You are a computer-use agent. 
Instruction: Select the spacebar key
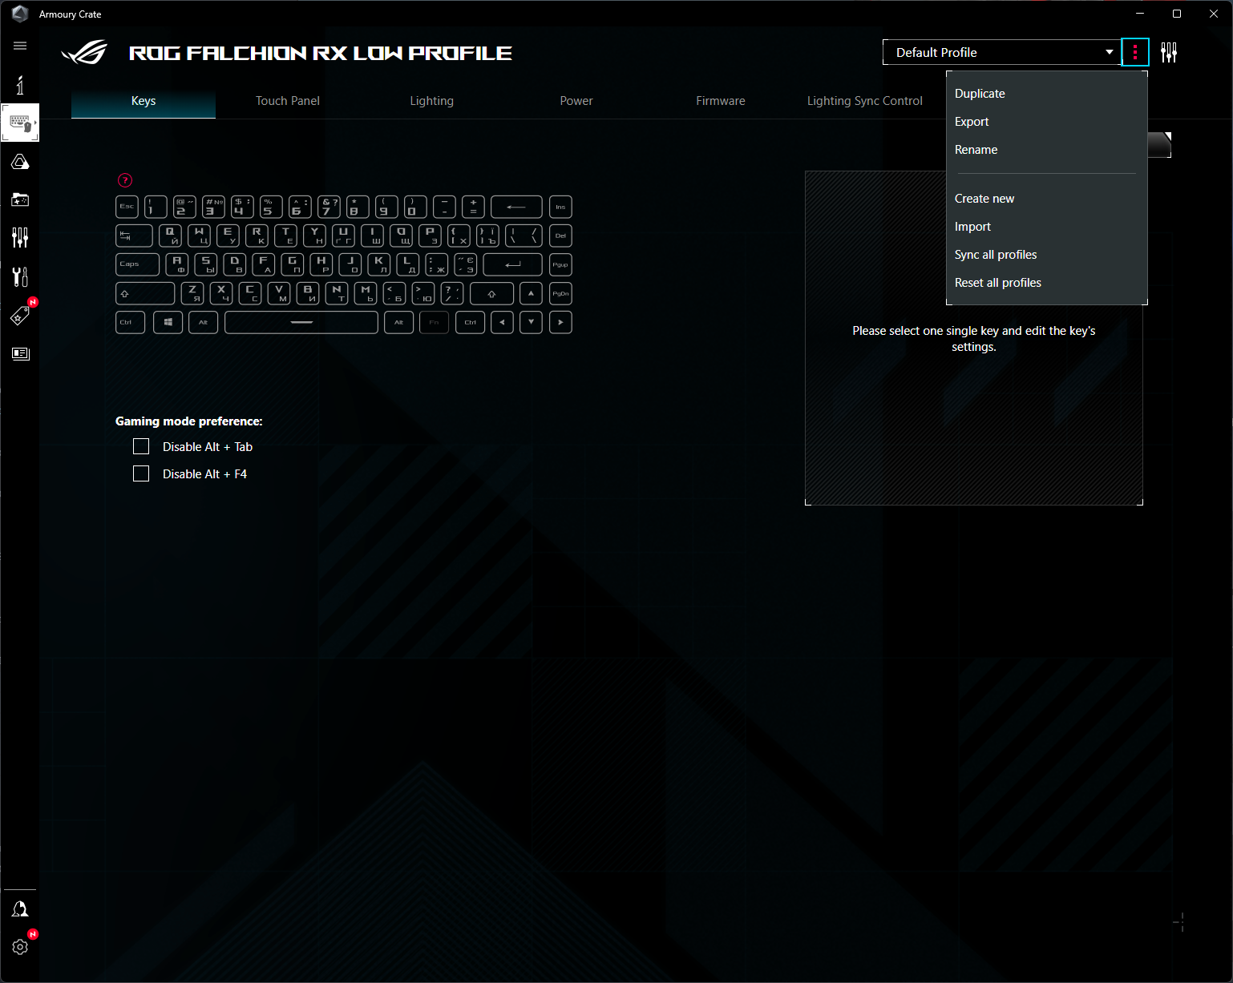tap(301, 322)
